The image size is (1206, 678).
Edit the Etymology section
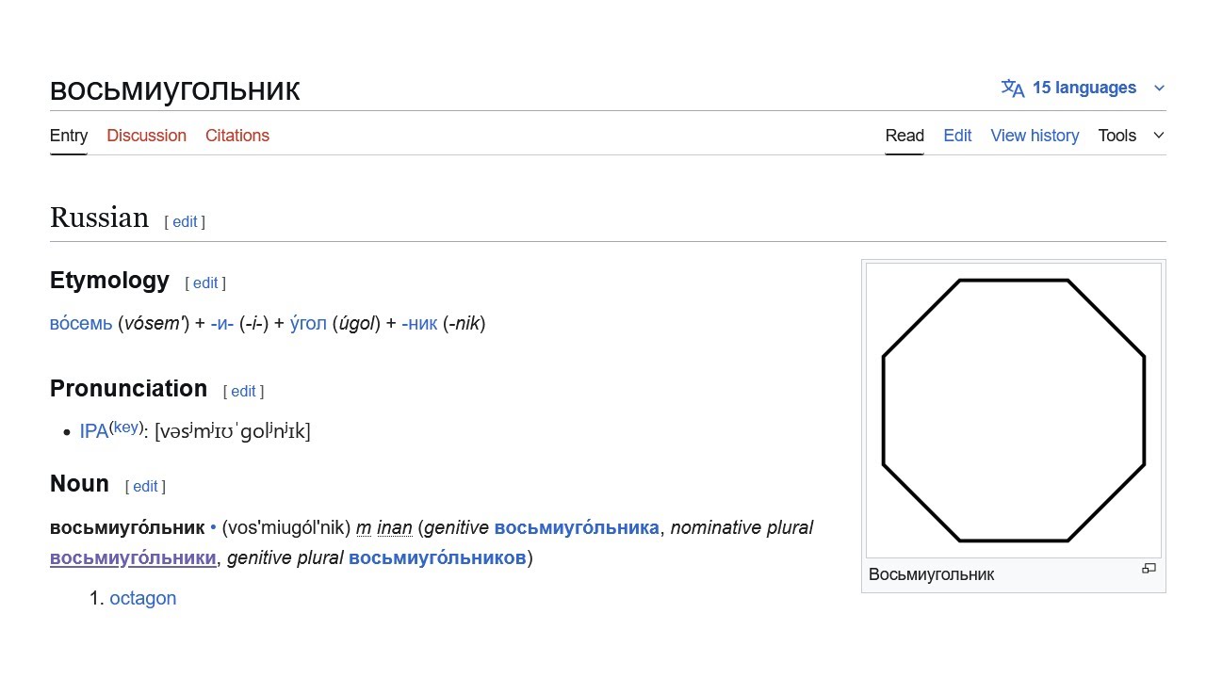tap(205, 282)
